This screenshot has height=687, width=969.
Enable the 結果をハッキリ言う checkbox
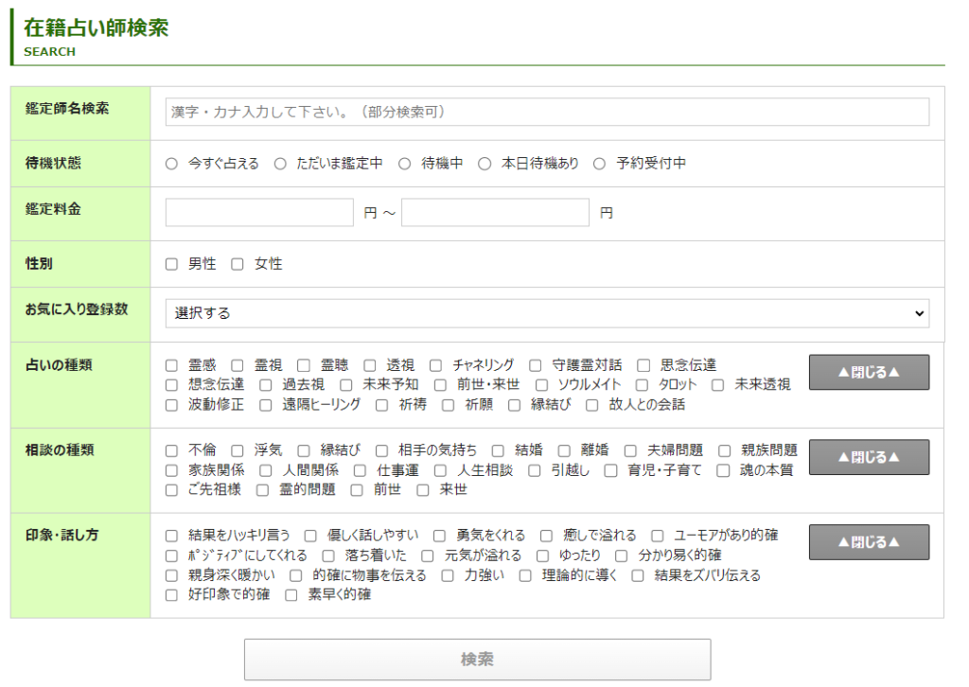click(x=171, y=536)
